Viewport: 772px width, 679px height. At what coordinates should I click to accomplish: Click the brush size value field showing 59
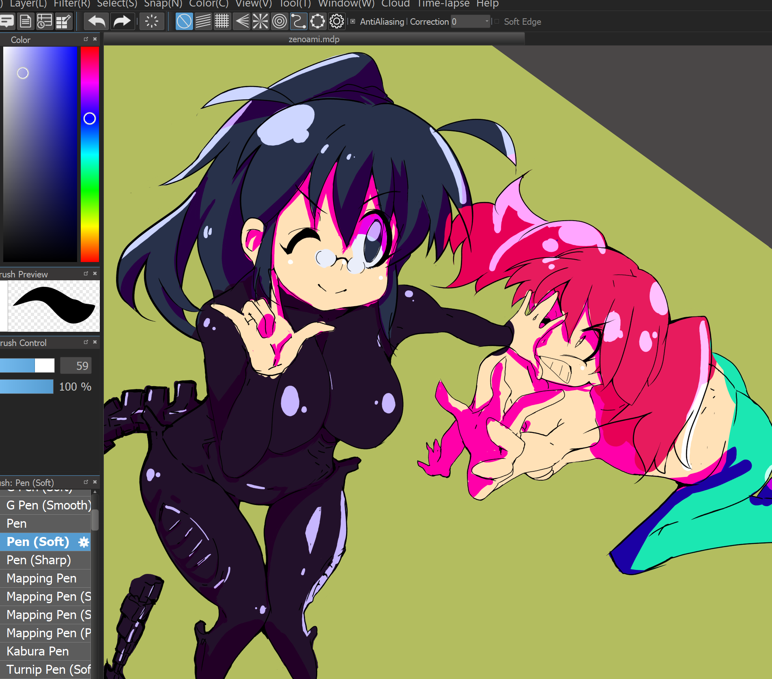(x=76, y=365)
